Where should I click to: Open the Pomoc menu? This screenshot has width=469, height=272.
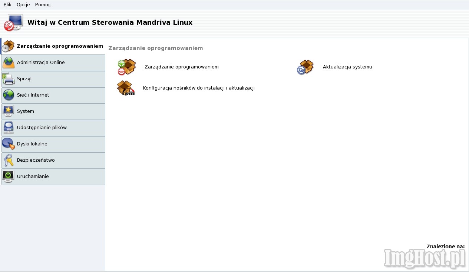[x=43, y=4]
